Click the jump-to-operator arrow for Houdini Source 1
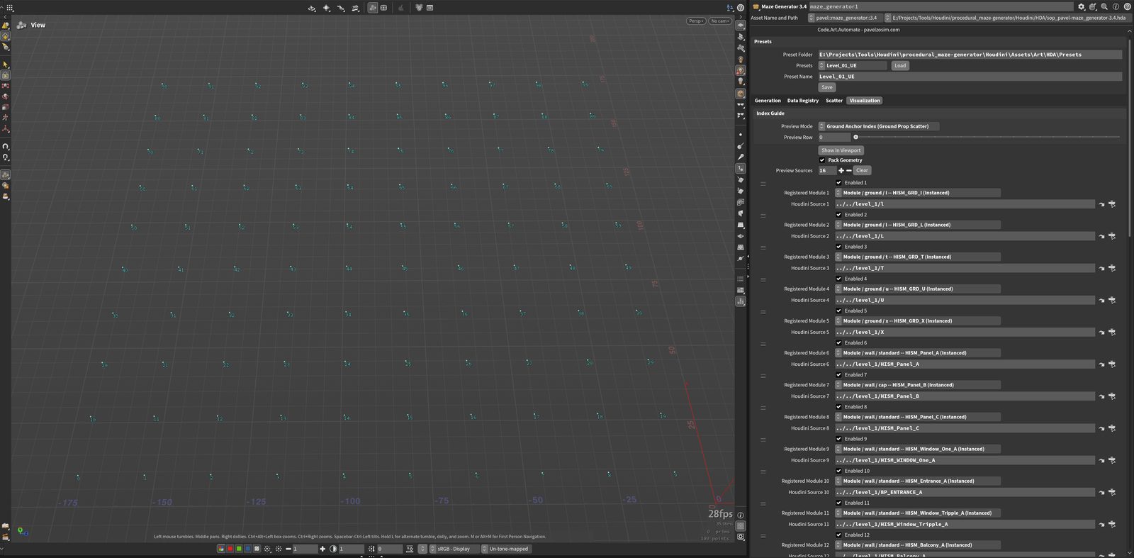The image size is (1134, 558). click(1102, 204)
